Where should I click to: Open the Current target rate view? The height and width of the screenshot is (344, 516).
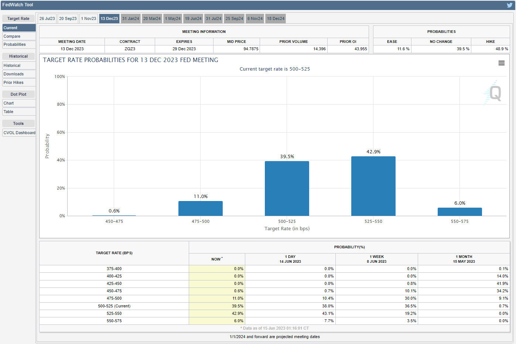point(19,28)
